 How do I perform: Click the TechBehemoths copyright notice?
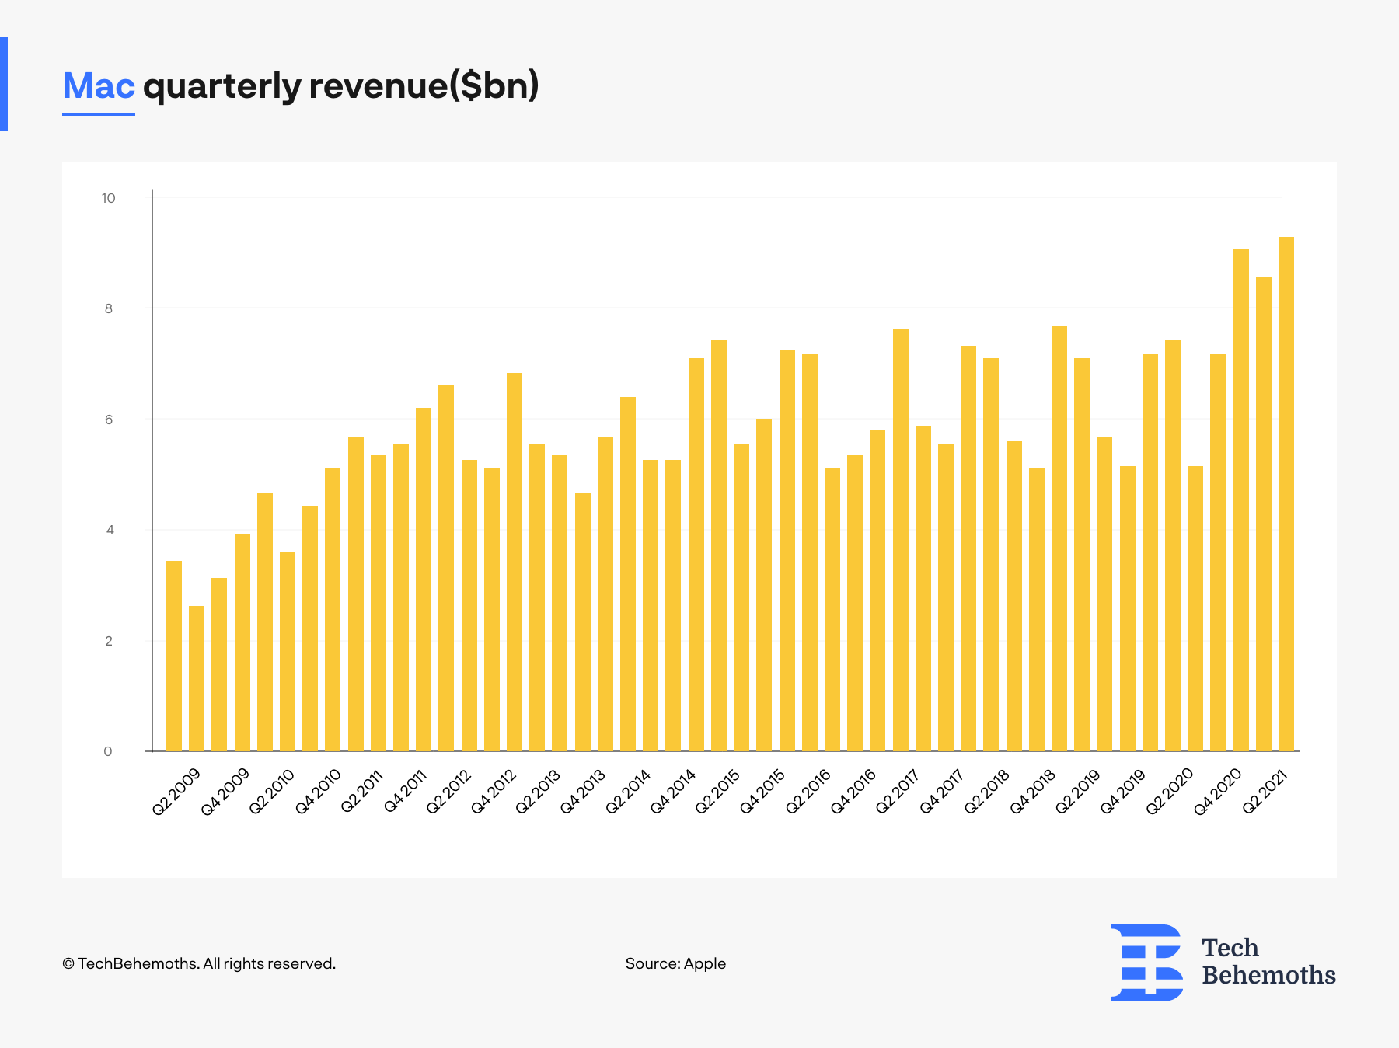pos(199,963)
